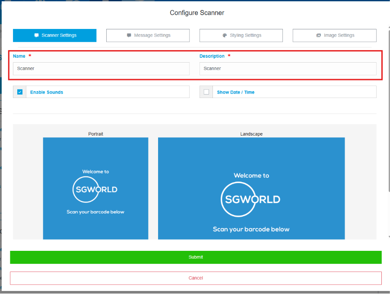Click the pictures icon on Image Settings
This screenshot has width=390, height=294.
[x=318, y=35]
